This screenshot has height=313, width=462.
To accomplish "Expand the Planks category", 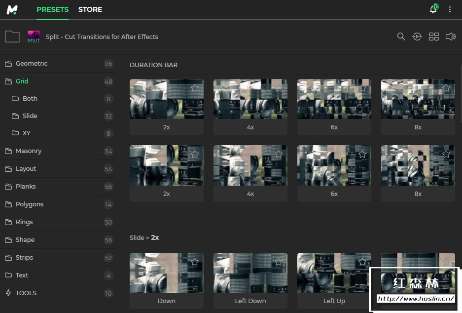I will click(58, 187).
